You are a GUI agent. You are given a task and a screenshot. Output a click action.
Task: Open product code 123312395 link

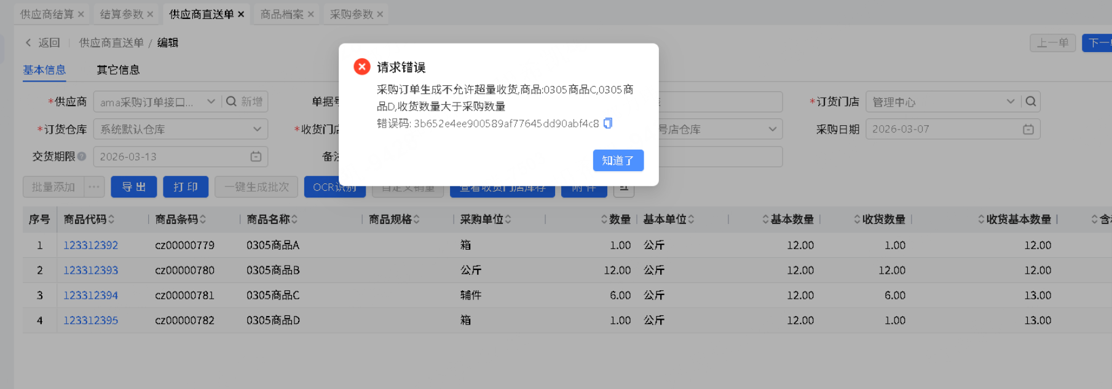(x=90, y=320)
